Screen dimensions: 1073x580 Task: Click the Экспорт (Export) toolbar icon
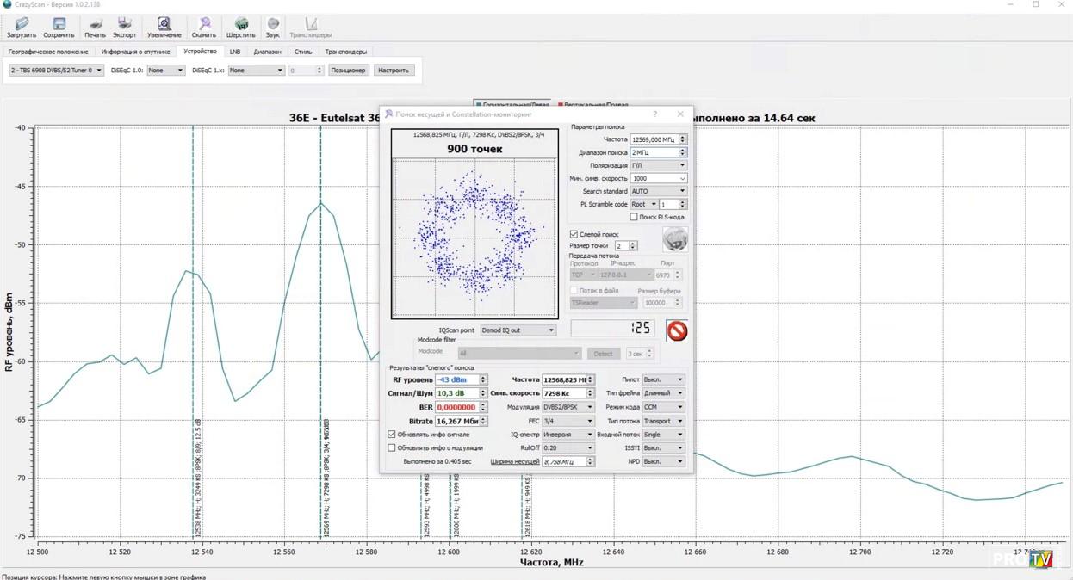tap(124, 27)
